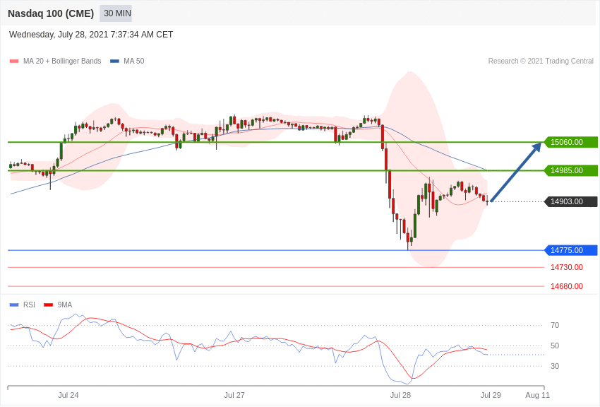600x407 pixels.
Task: Click the 14730.00 red support value
Action: (567, 267)
